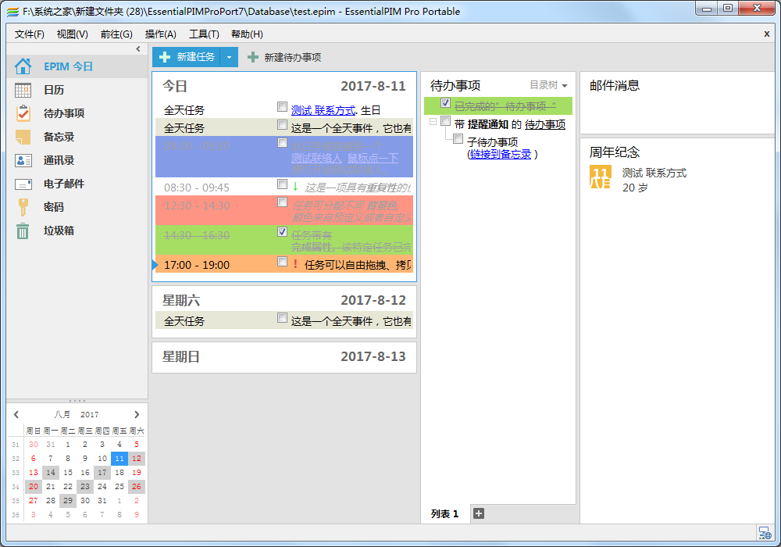Click the 垃圾箱 trash bin icon
781x547 pixels.
tap(23, 231)
